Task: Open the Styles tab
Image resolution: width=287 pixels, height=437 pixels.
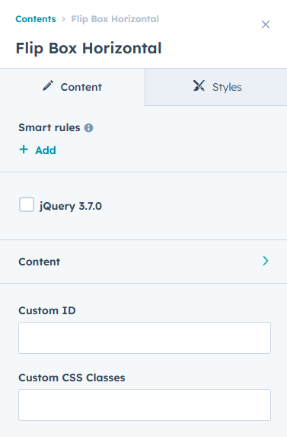Action: click(216, 87)
